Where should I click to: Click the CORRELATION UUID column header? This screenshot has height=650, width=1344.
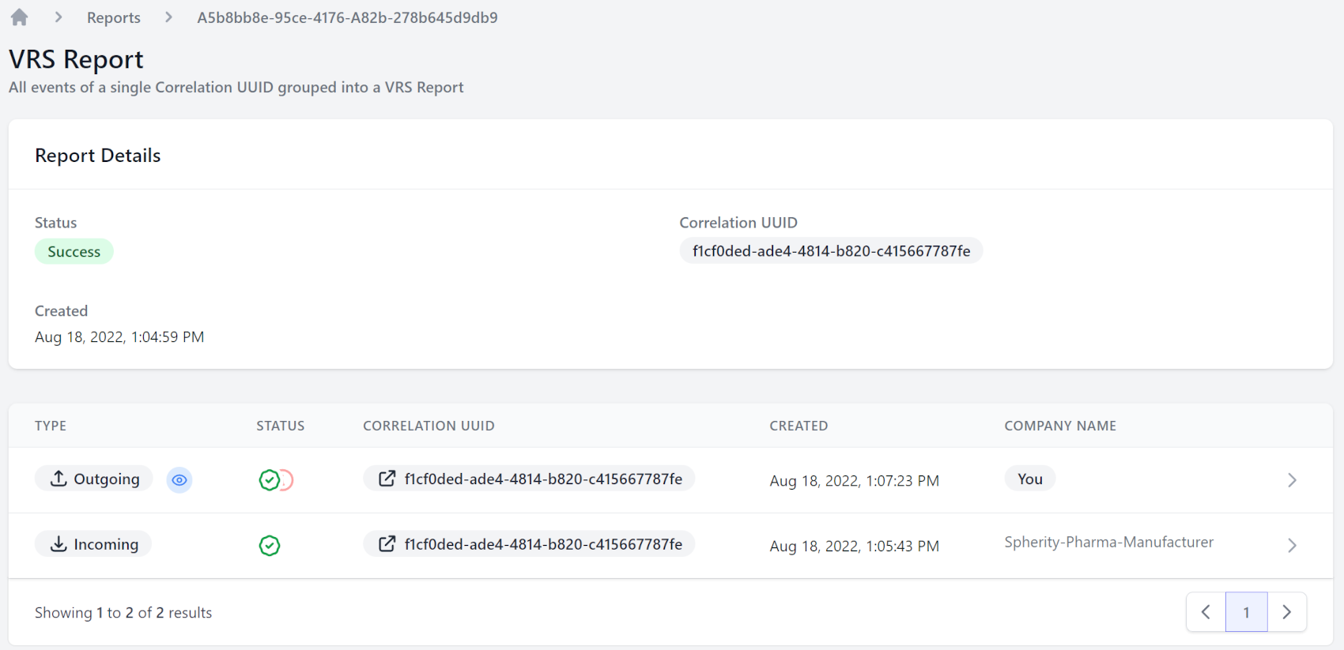(x=428, y=426)
